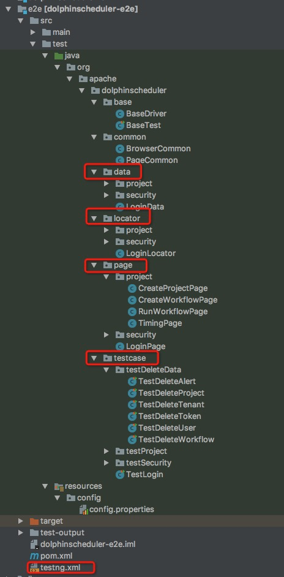Click the orange target folder icon

coord(34,521)
